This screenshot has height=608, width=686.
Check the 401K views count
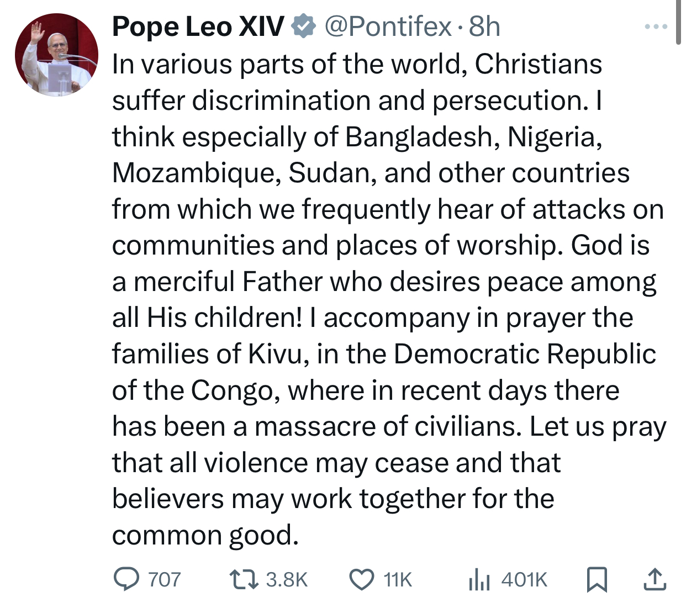point(523,579)
